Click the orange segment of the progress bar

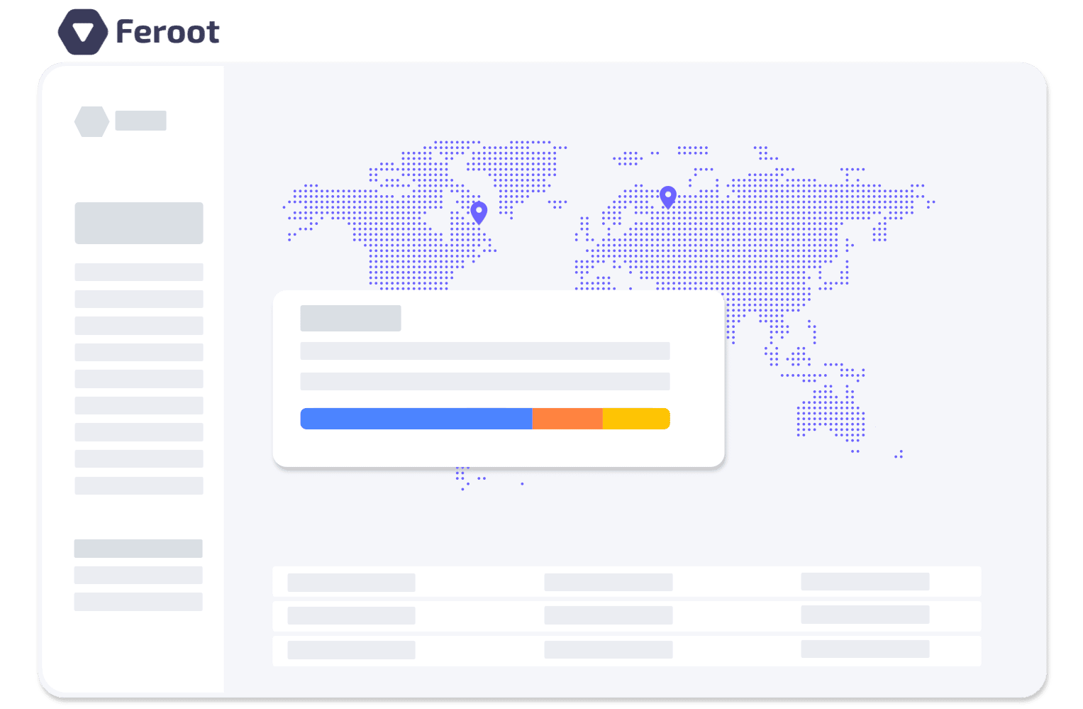tap(567, 419)
